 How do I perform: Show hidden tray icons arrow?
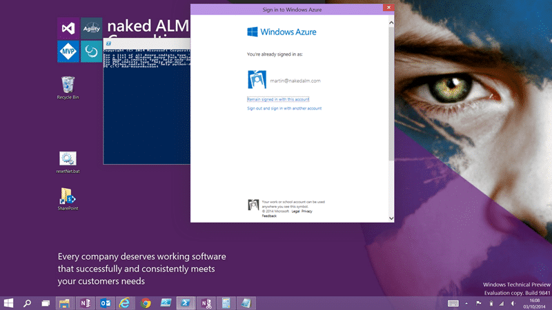pyautogui.click(x=466, y=303)
